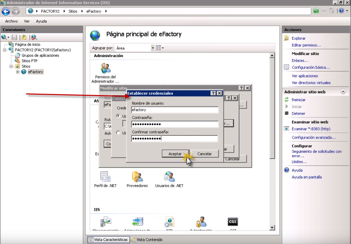Click the Save icon in the Conexiones toolbar
The height and width of the screenshot is (244, 351).
tap(15, 37)
